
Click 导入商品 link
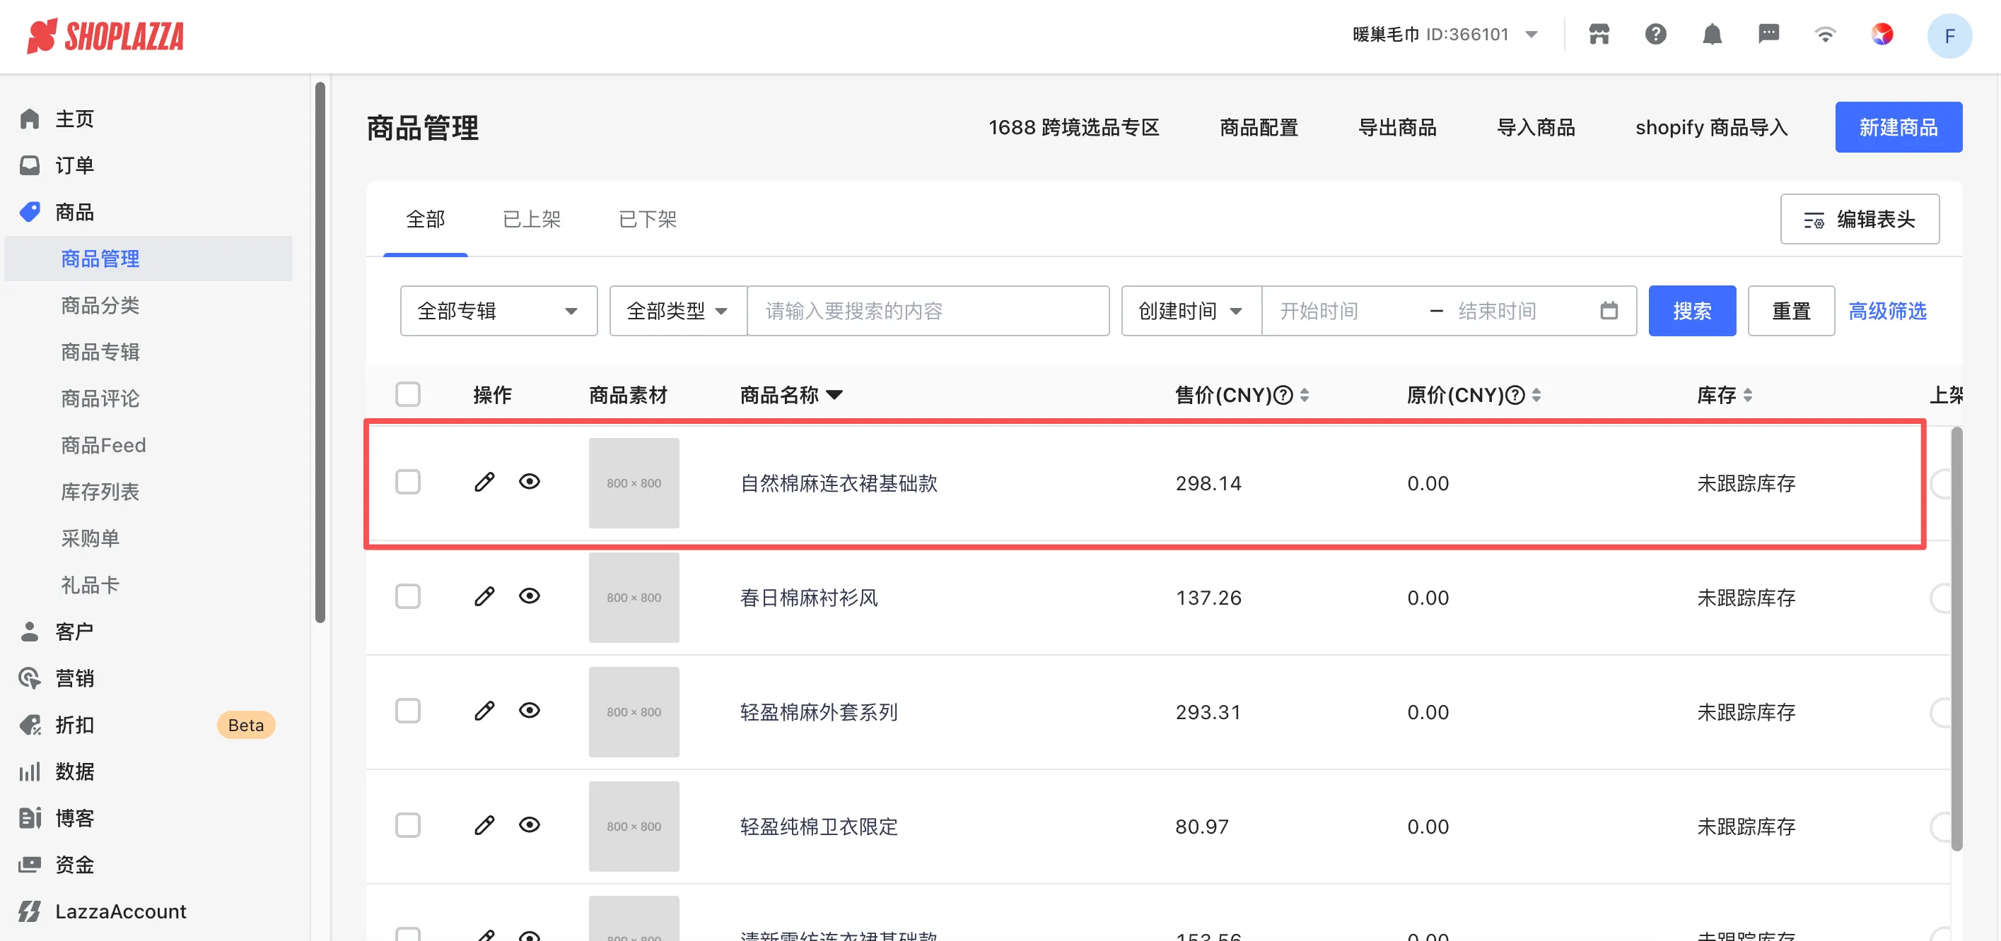point(1536,127)
